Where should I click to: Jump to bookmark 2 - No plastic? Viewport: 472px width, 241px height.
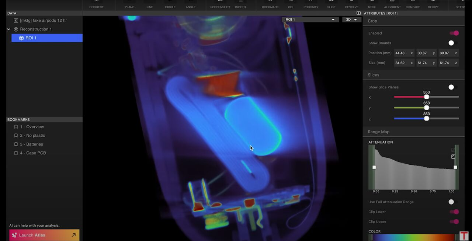pos(32,136)
